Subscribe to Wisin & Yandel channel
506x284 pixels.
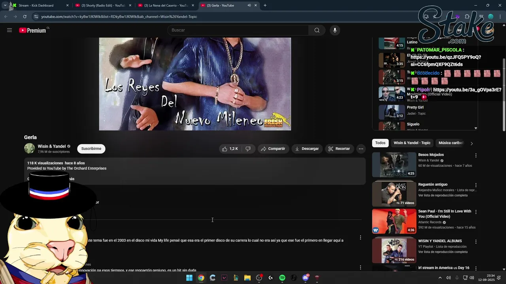pyautogui.click(x=91, y=149)
